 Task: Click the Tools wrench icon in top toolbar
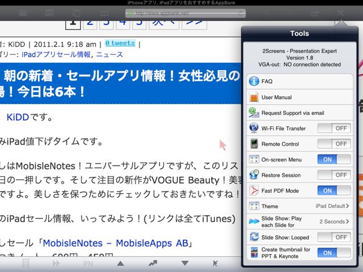click(340, 13)
